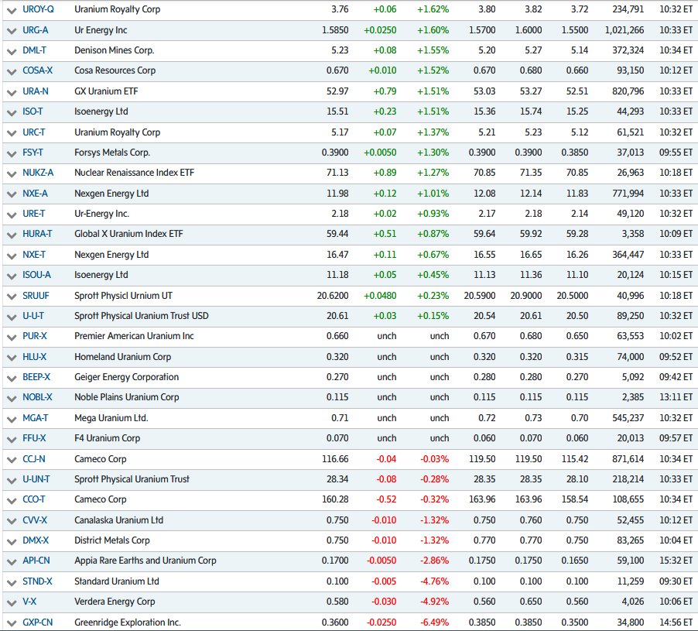Select the timestamp 13:11 ET

676,396
